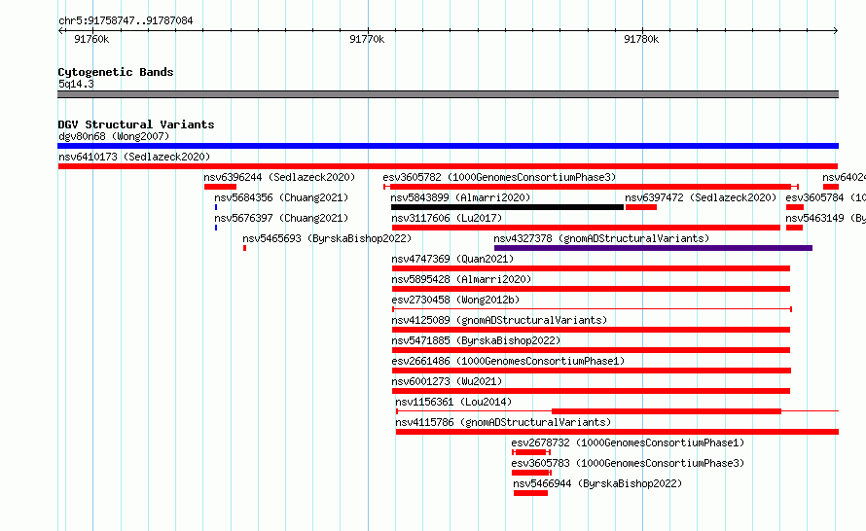Click the red esv2661486 variant bar
Screen dimensions: 866x531
(592, 371)
